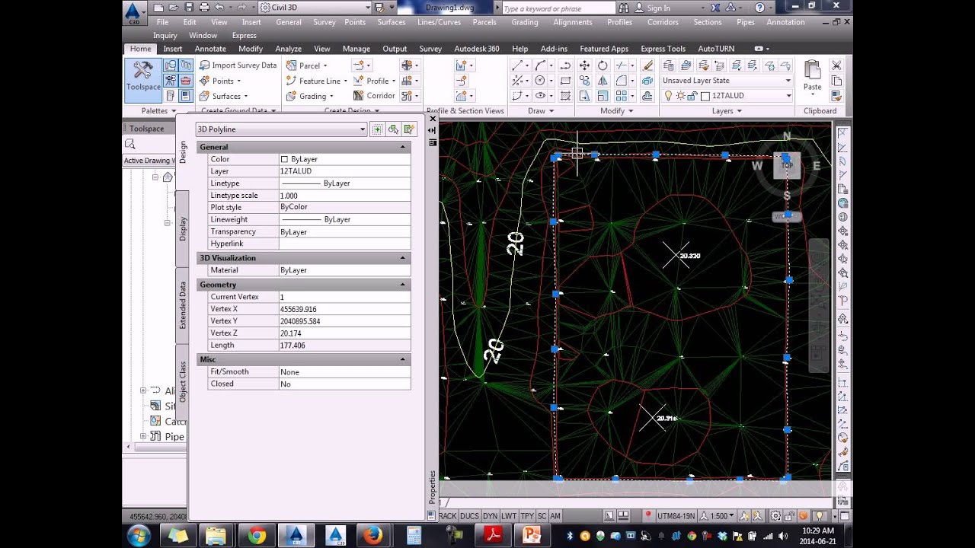Collapse the Geometry properties section
Screen dimensions: 975x548
(403, 285)
